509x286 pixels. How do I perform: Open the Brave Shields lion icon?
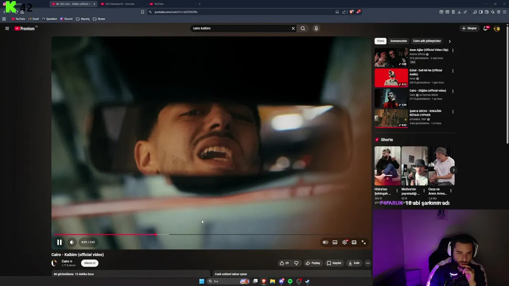351,12
